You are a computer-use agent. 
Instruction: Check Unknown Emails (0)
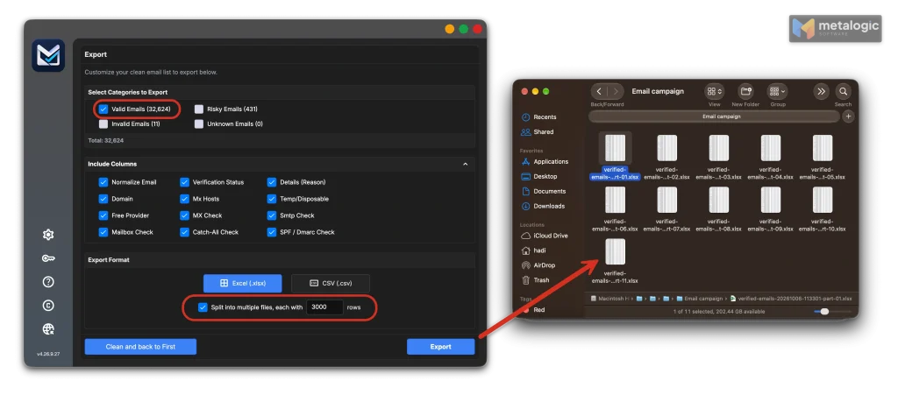[199, 124]
